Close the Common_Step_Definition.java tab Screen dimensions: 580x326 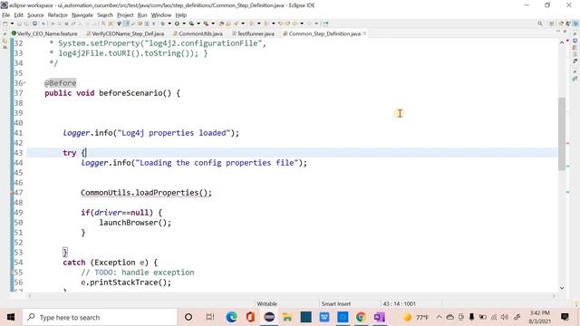[x=364, y=34]
